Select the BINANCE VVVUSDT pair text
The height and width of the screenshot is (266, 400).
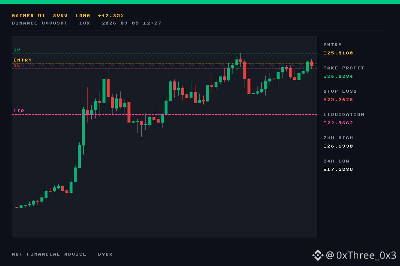(x=40, y=23)
